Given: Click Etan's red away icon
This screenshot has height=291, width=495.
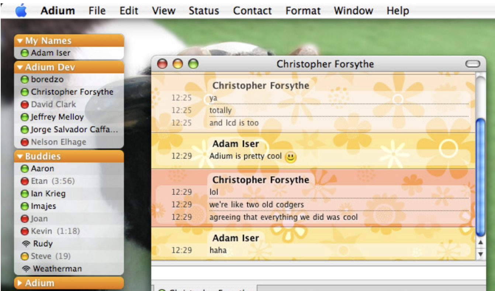Looking at the screenshot, I should pos(25,181).
